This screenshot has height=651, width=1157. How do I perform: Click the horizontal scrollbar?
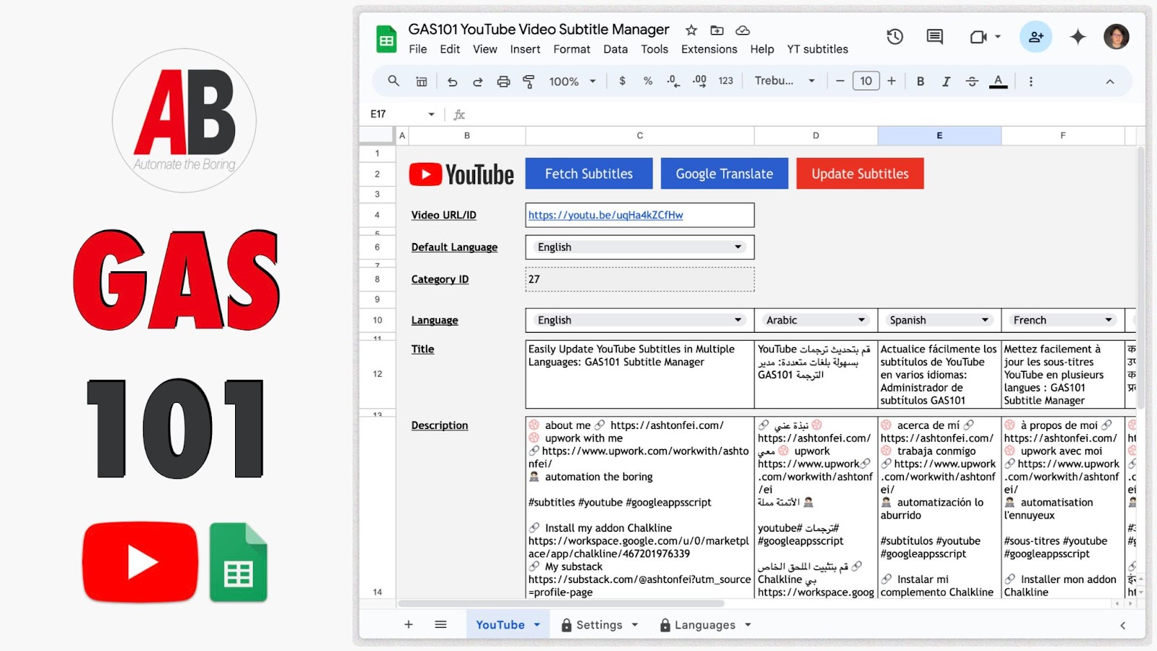point(561,603)
